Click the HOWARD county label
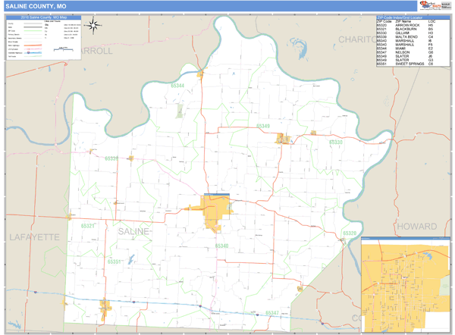This screenshot has height=335, width=455. click(417, 226)
